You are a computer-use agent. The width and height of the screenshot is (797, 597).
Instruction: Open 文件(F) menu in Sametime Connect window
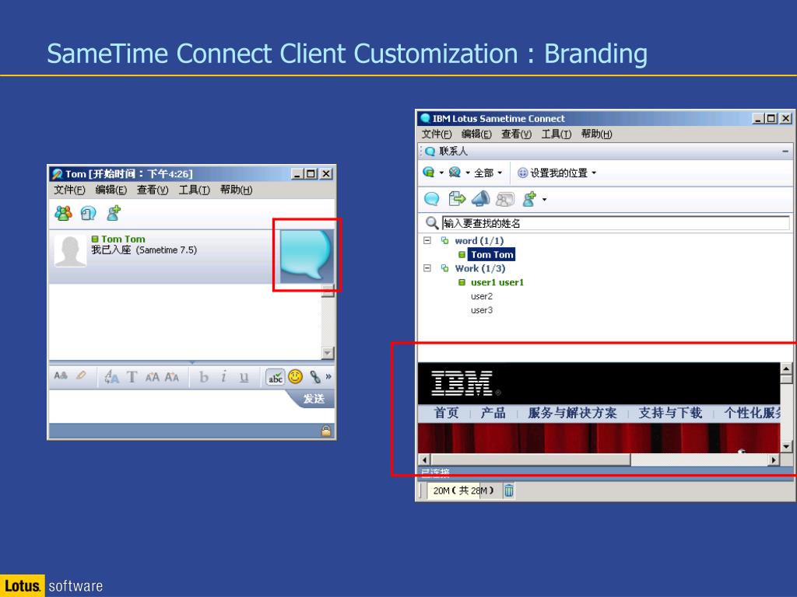437,134
